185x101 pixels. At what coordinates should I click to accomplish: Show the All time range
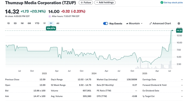58,23
